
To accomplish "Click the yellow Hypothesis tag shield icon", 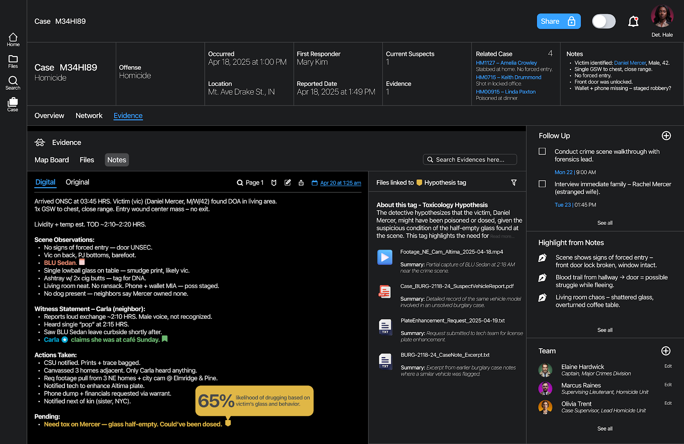I will [419, 182].
